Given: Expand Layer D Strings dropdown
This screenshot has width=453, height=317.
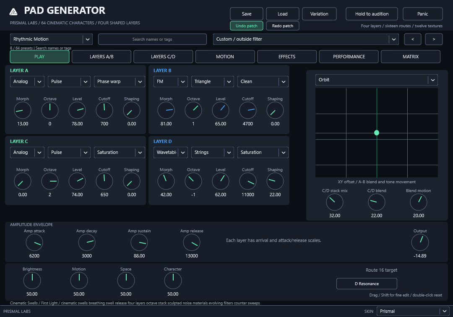Looking at the screenshot, I should point(212,153).
